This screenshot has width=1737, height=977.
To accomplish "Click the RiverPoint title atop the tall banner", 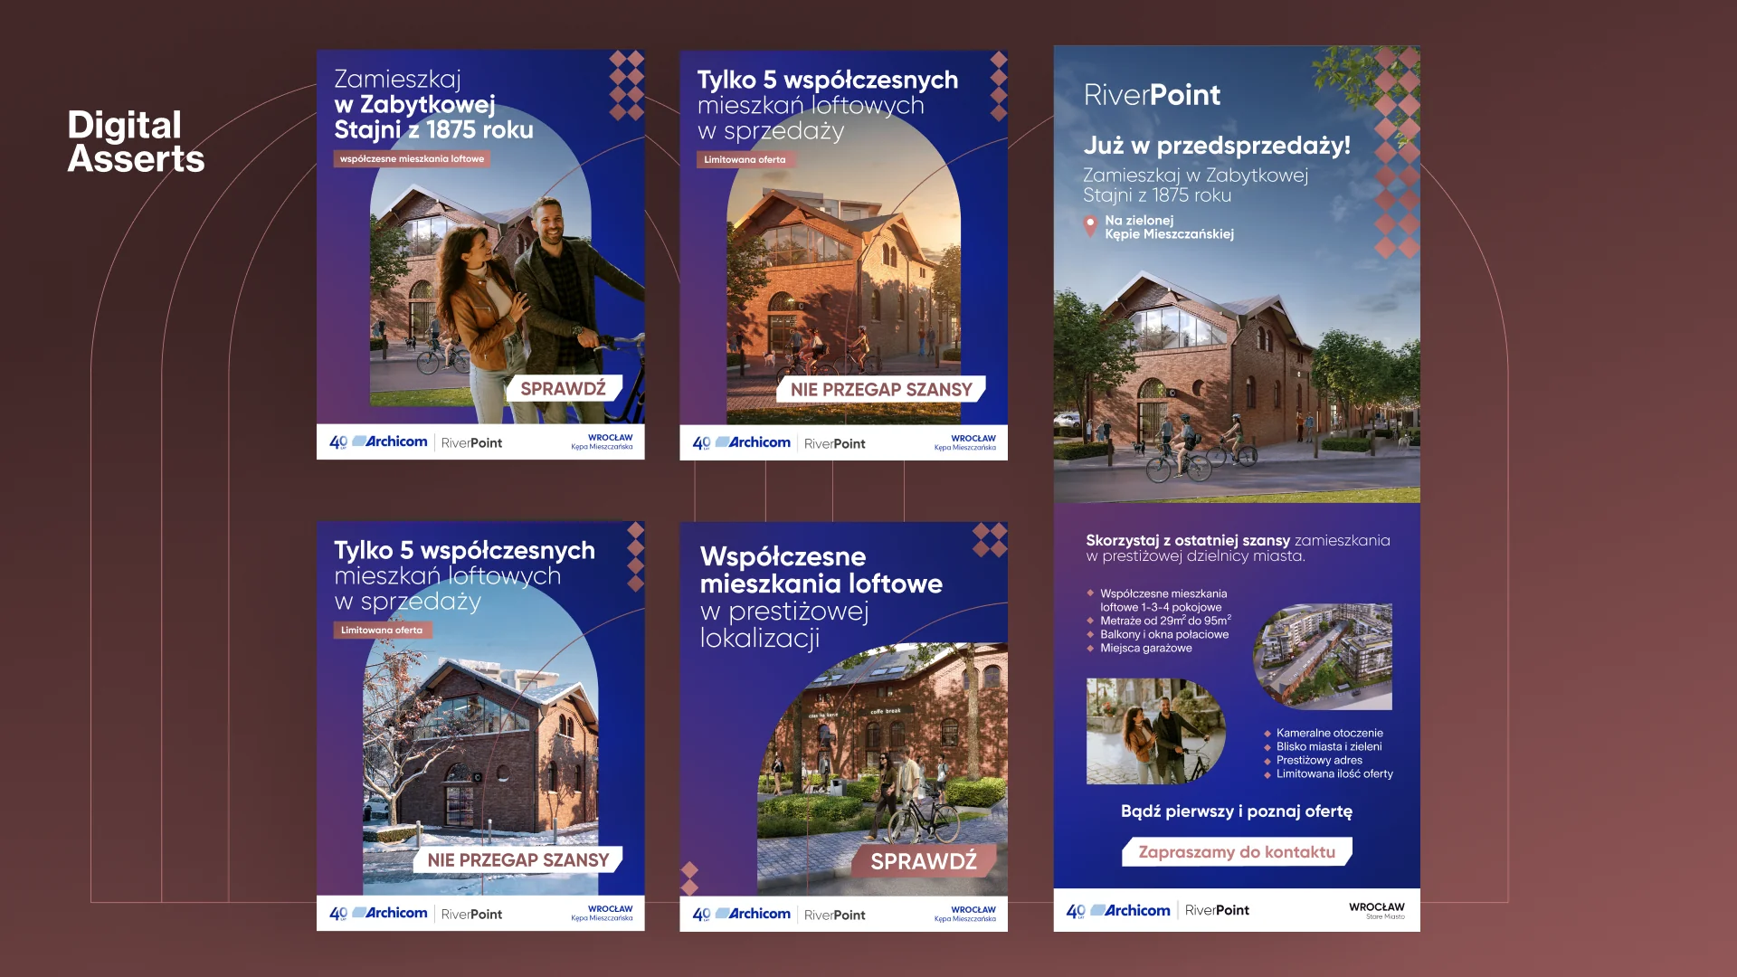I will click(1152, 94).
